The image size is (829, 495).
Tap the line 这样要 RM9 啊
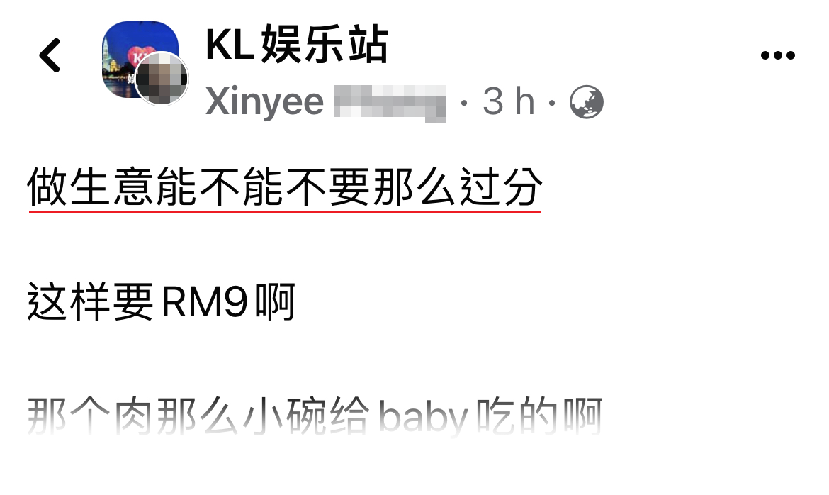coord(161,302)
